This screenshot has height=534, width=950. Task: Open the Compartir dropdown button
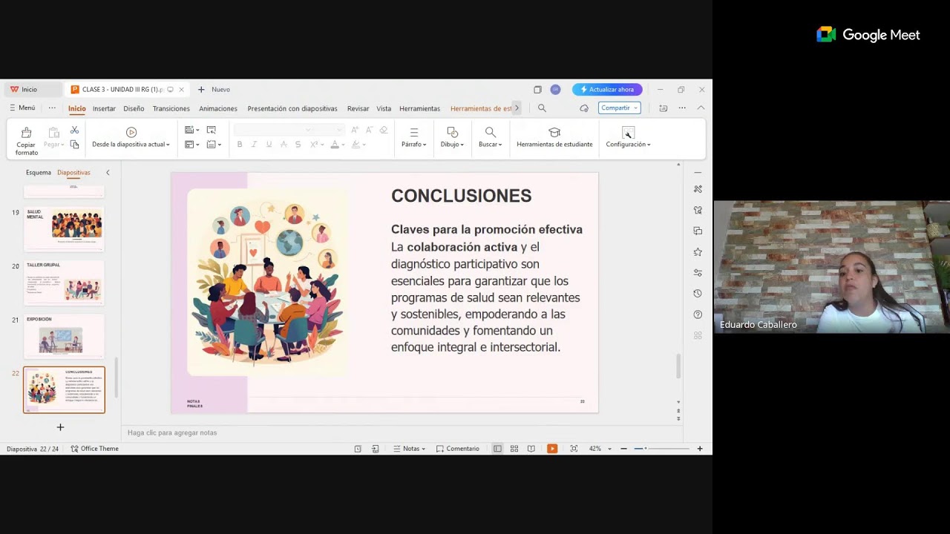pos(619,108)
